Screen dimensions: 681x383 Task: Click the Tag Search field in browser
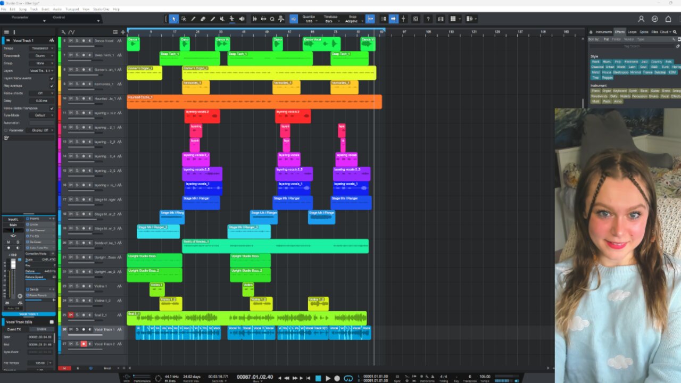coord(632,46)
